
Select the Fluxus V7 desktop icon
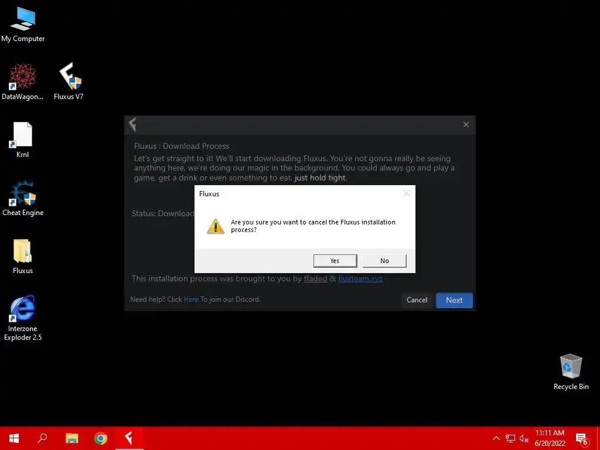69,82
